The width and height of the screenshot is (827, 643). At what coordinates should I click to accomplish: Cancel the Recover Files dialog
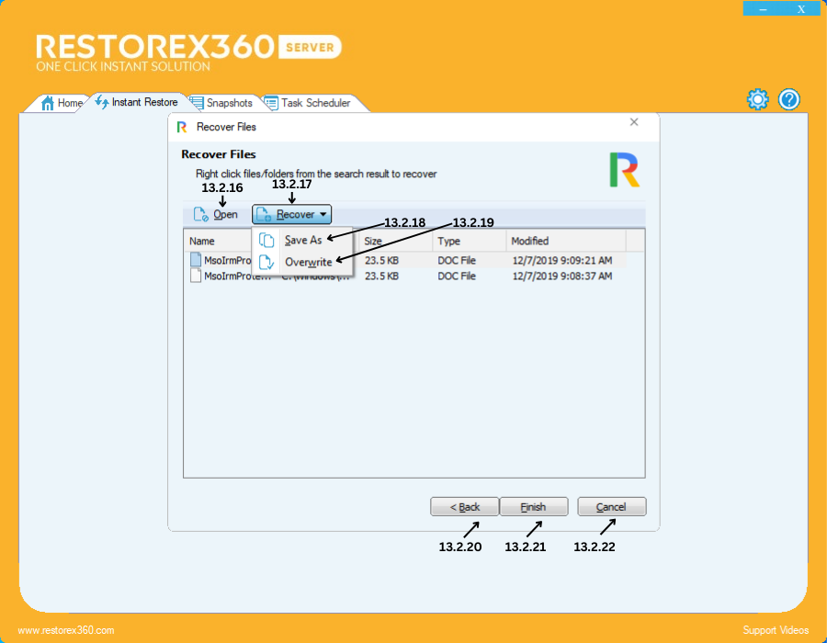[x=611, y=506]
